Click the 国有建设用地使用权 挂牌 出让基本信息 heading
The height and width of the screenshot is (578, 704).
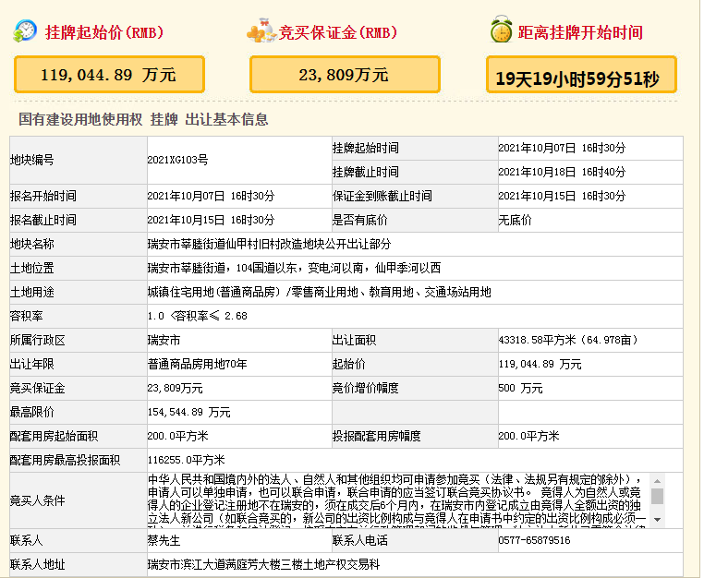[x=143, y=119]
